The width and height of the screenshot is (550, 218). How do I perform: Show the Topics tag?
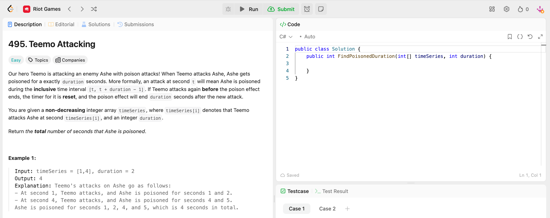coord(38,60)
